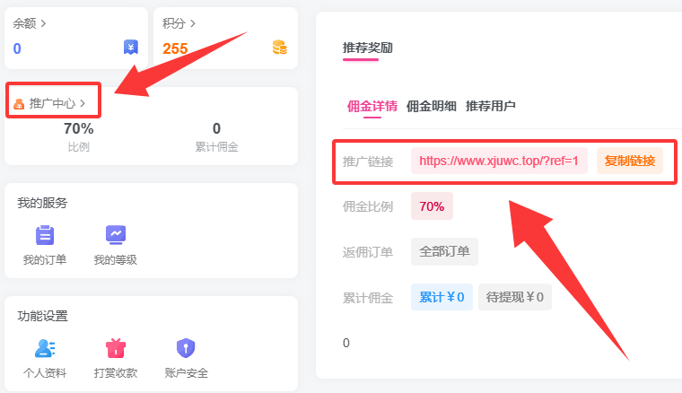
Task: Click the balance wallet icon
Action: coord(131,48)
